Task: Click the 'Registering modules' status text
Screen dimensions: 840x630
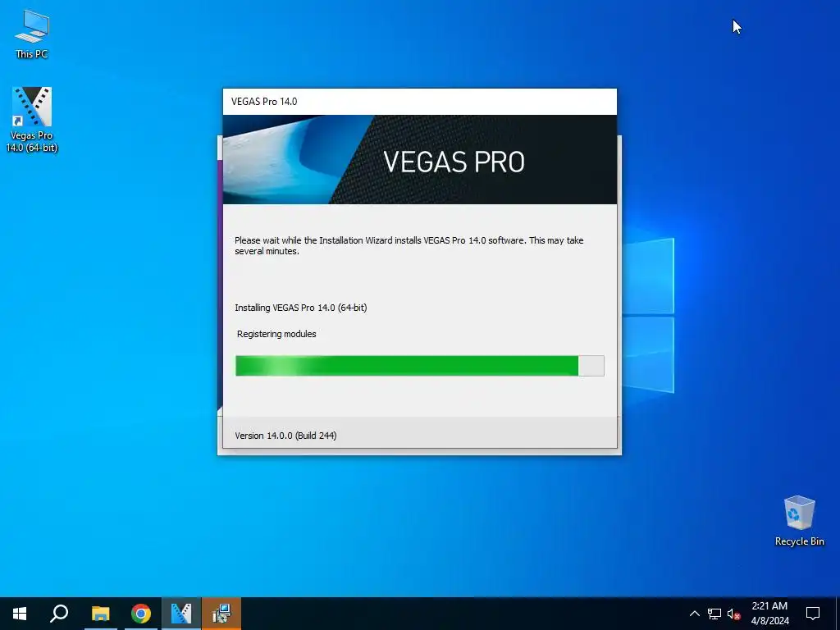Action: (276, 334)
